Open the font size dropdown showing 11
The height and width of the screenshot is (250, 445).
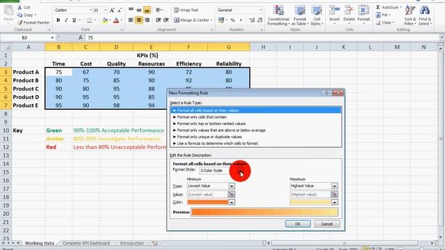click(105, 10)
